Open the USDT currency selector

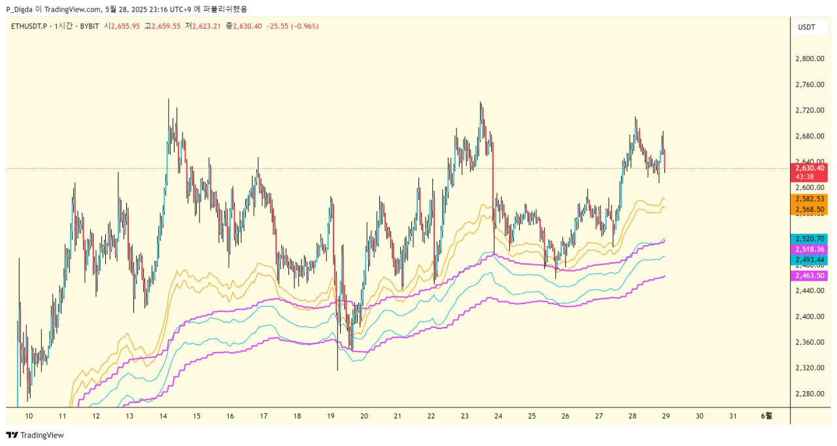806,27
